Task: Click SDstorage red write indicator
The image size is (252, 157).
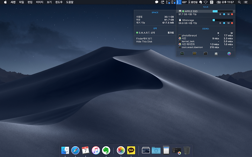Action: click(x=232, y=23)
